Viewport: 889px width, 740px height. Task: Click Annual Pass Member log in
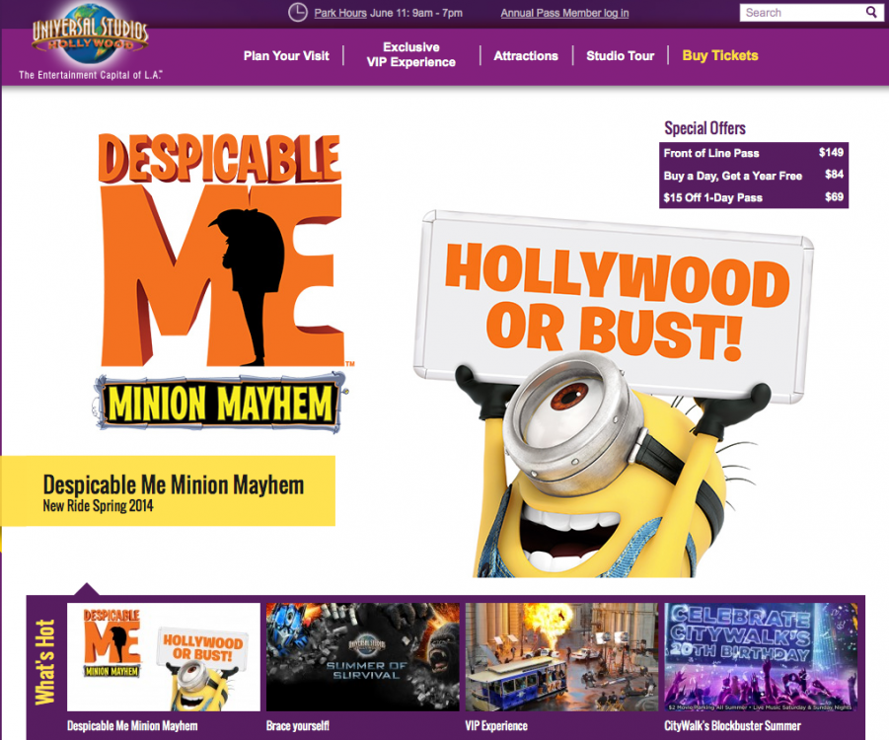click(563, 14)
